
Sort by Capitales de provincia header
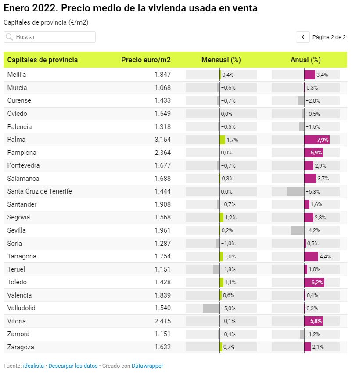(x=43, y=60)
